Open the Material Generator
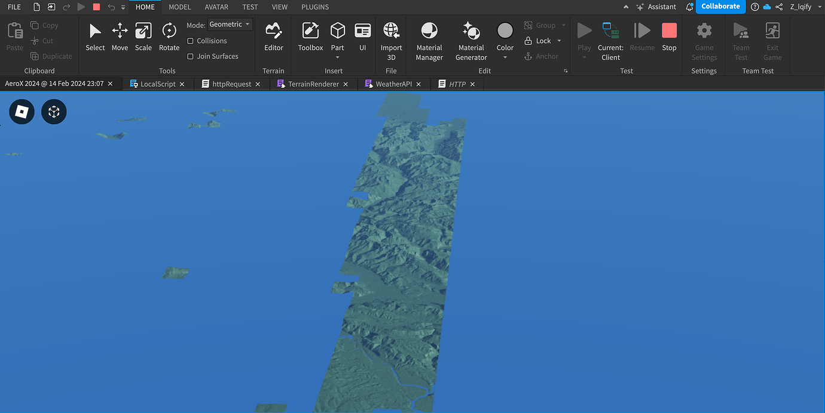Screen dimensions: 825x413 pos(470,39)
